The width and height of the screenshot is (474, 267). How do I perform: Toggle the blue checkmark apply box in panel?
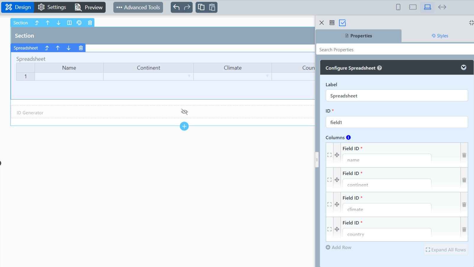(342, 23)
